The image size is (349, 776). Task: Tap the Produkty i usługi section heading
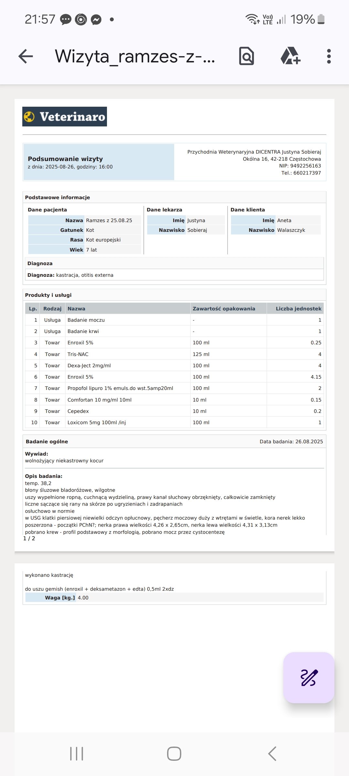tap(48, 295)
